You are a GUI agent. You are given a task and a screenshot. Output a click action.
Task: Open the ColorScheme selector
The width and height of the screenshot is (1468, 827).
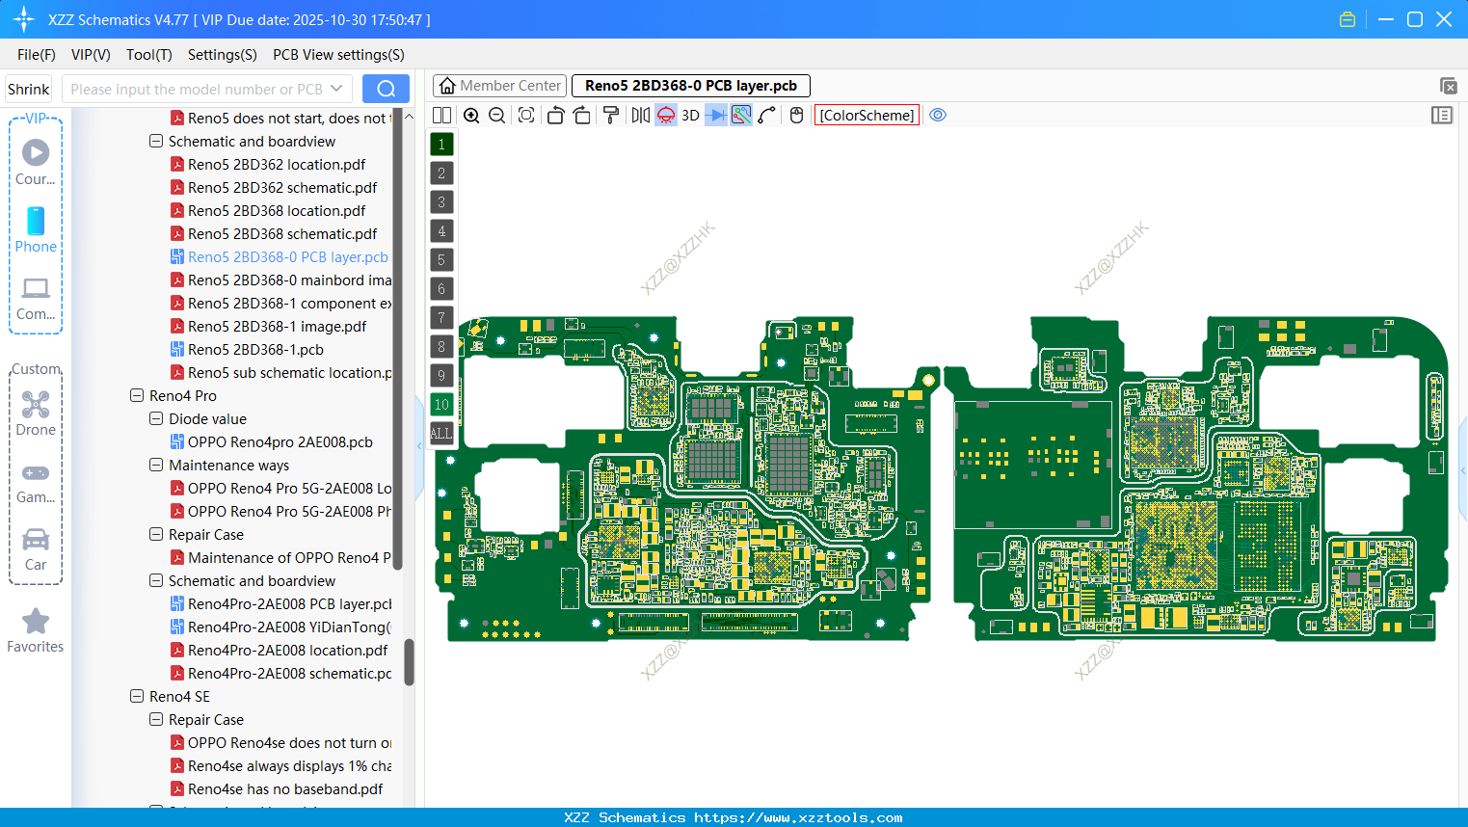(867, 115)
